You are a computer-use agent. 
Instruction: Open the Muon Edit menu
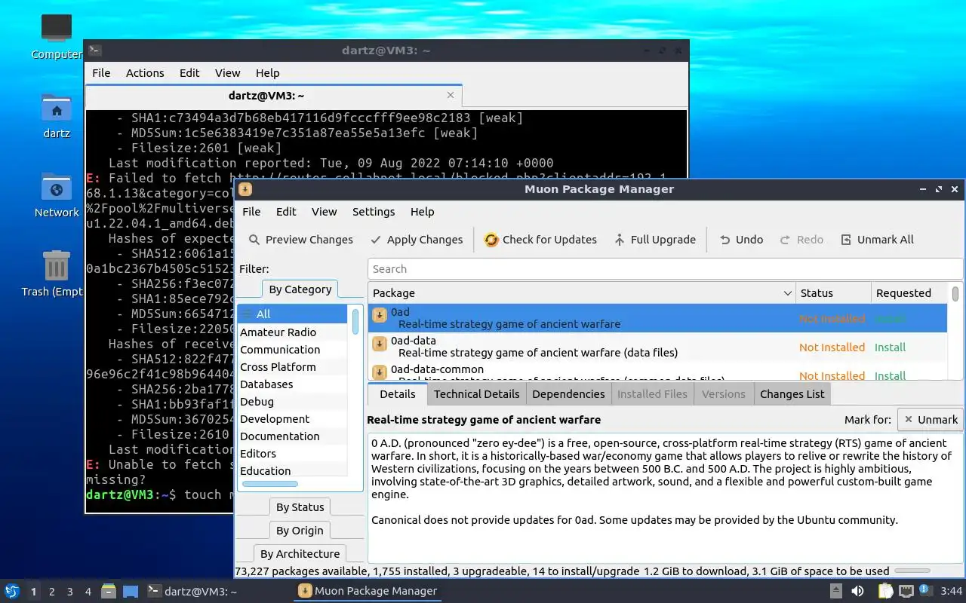tap(286, 212)
